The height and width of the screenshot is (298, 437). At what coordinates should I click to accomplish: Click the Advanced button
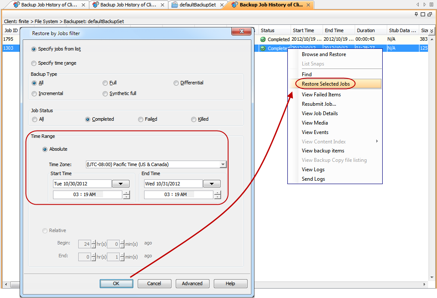point(192,283)
